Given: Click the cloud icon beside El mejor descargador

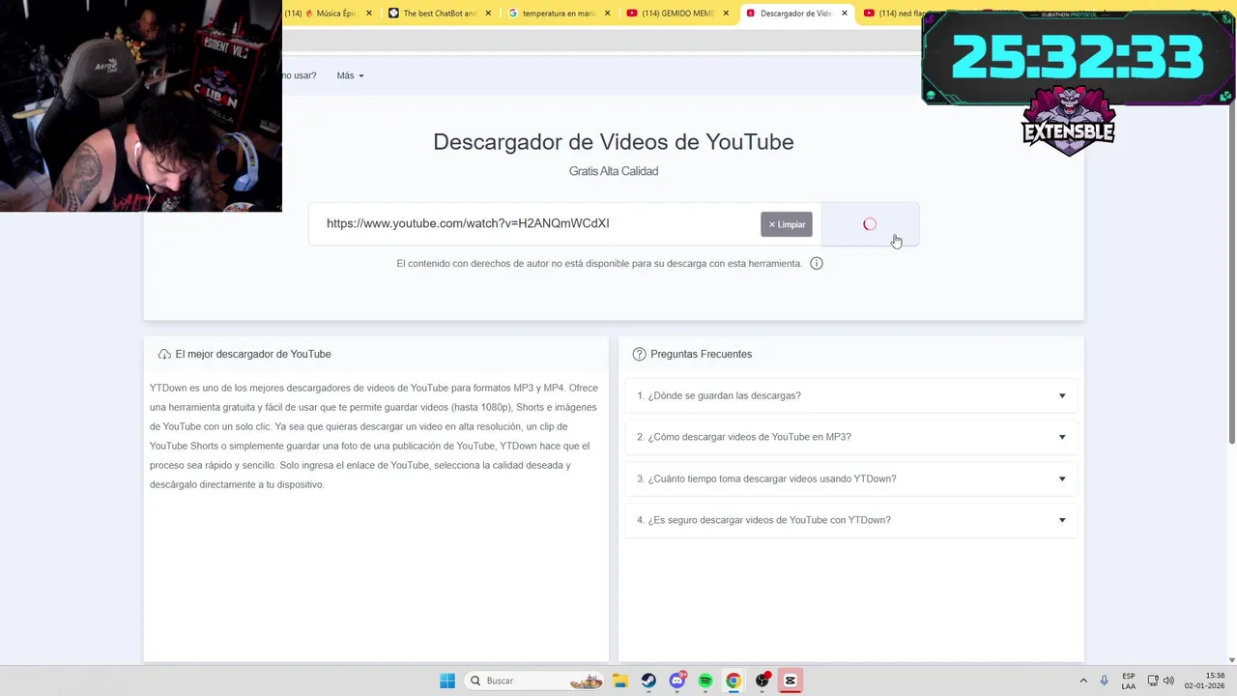Looking at the screenshot, I should [x=164, y=355].
